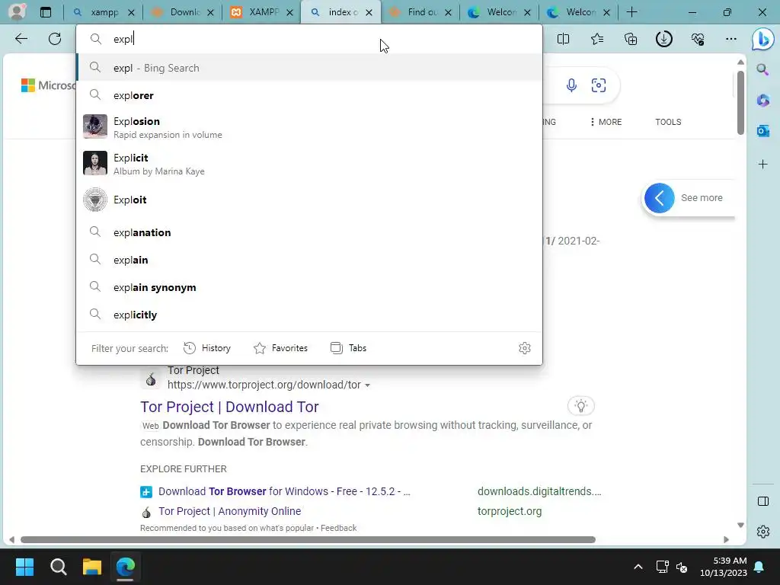
Task: Click the clock and date in taskbar
Action: pyautogui.click(x=724, y=567)
